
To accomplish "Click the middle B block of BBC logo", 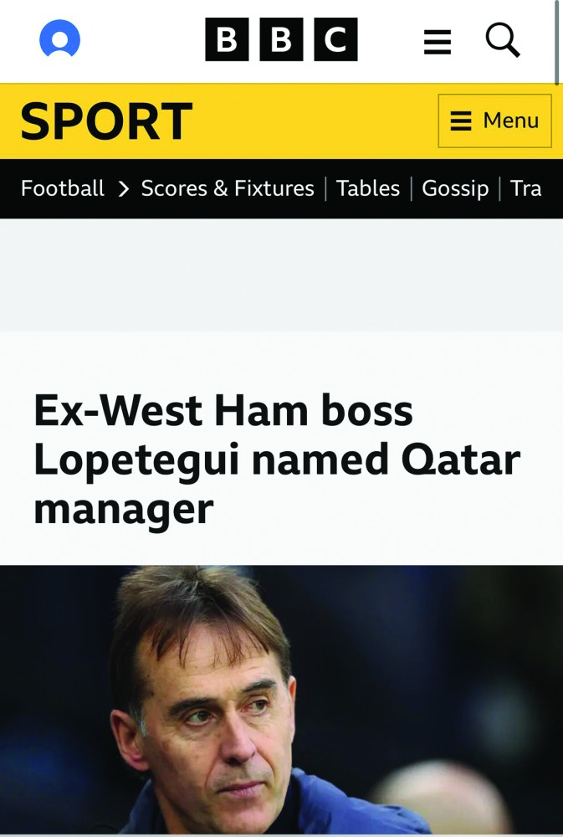I will click(281, 40).
